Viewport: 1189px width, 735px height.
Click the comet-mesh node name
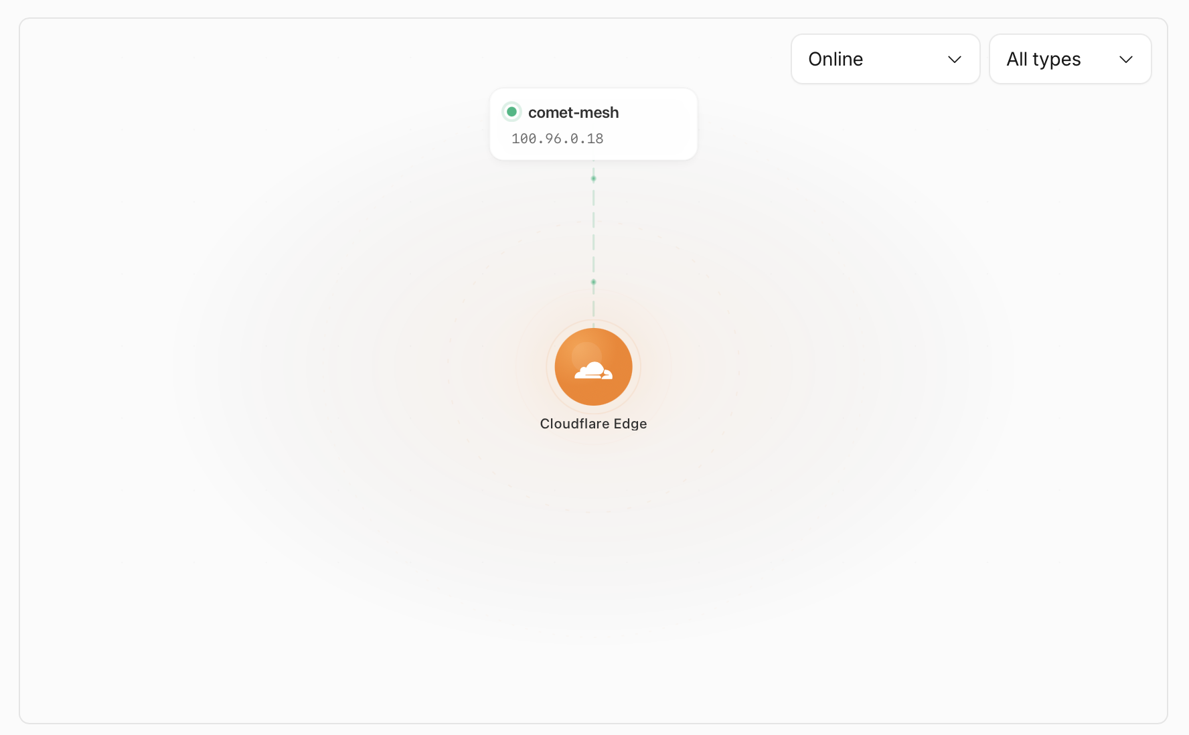click(573, 112)
